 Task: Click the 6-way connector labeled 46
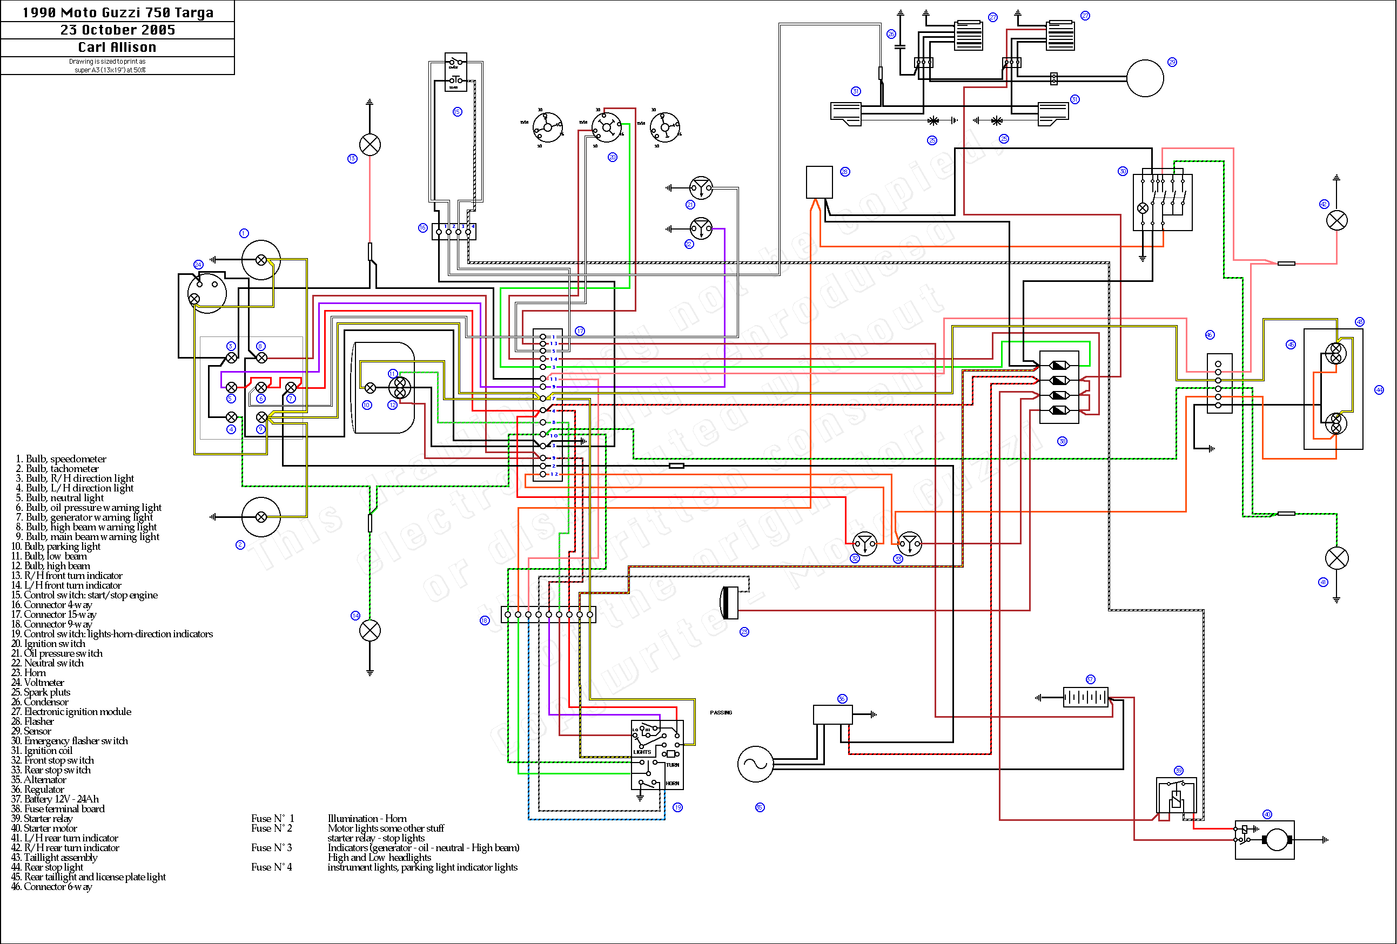coord(1220,383)
